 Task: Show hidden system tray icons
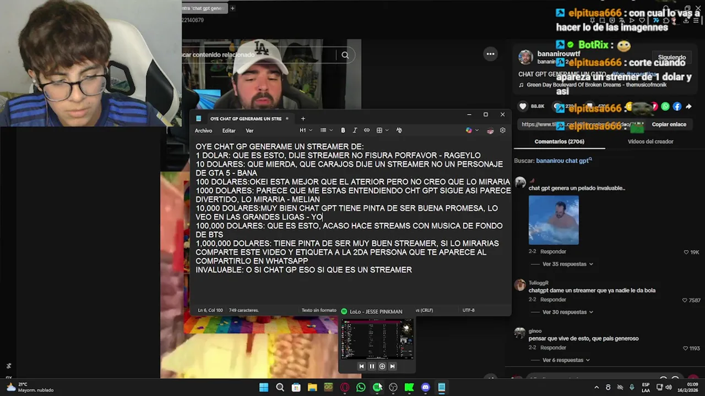[x=596, y=387]
